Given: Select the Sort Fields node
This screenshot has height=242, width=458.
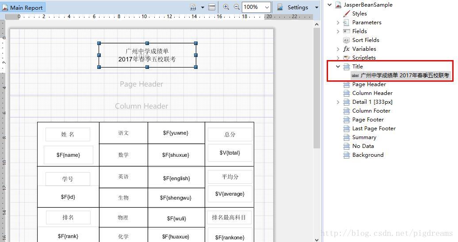Looking at the screenshot, I should pos(366,40).
